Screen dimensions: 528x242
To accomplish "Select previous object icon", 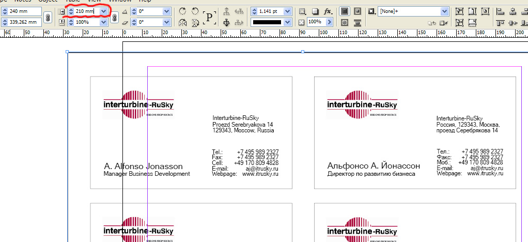I will pyautogui.click(x=239, y=11).
